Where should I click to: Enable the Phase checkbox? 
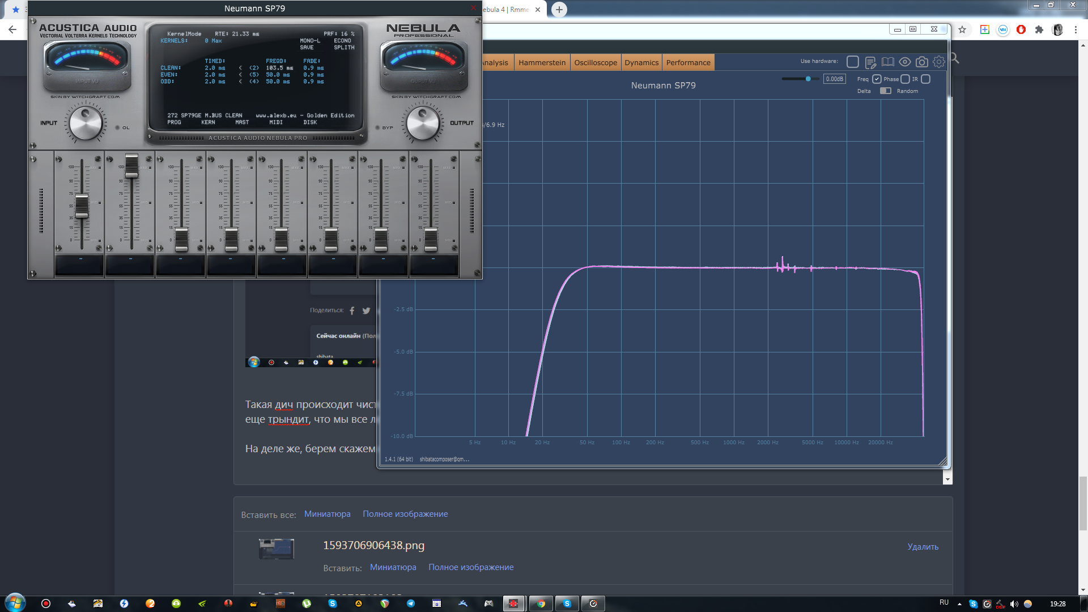(x=905, y=79)
